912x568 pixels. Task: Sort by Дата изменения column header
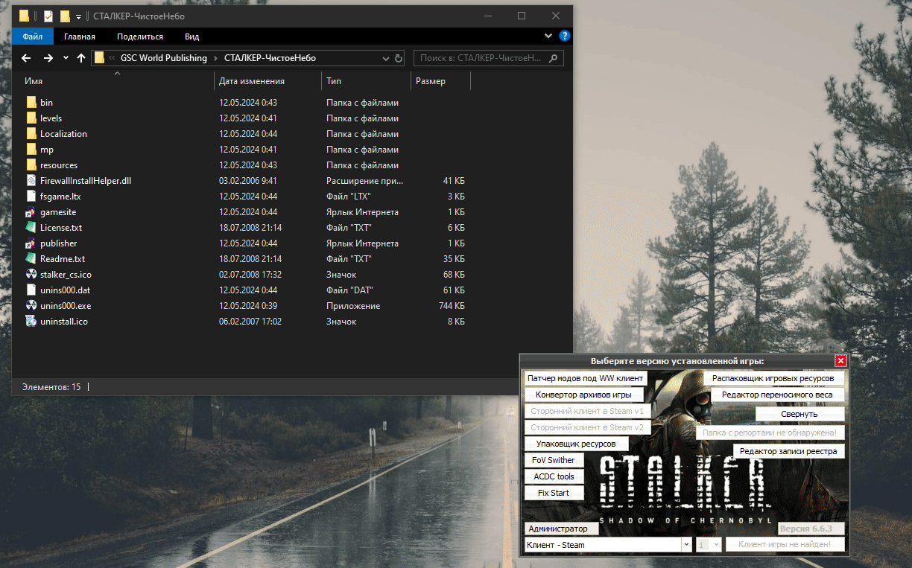(x=268, y=81)
